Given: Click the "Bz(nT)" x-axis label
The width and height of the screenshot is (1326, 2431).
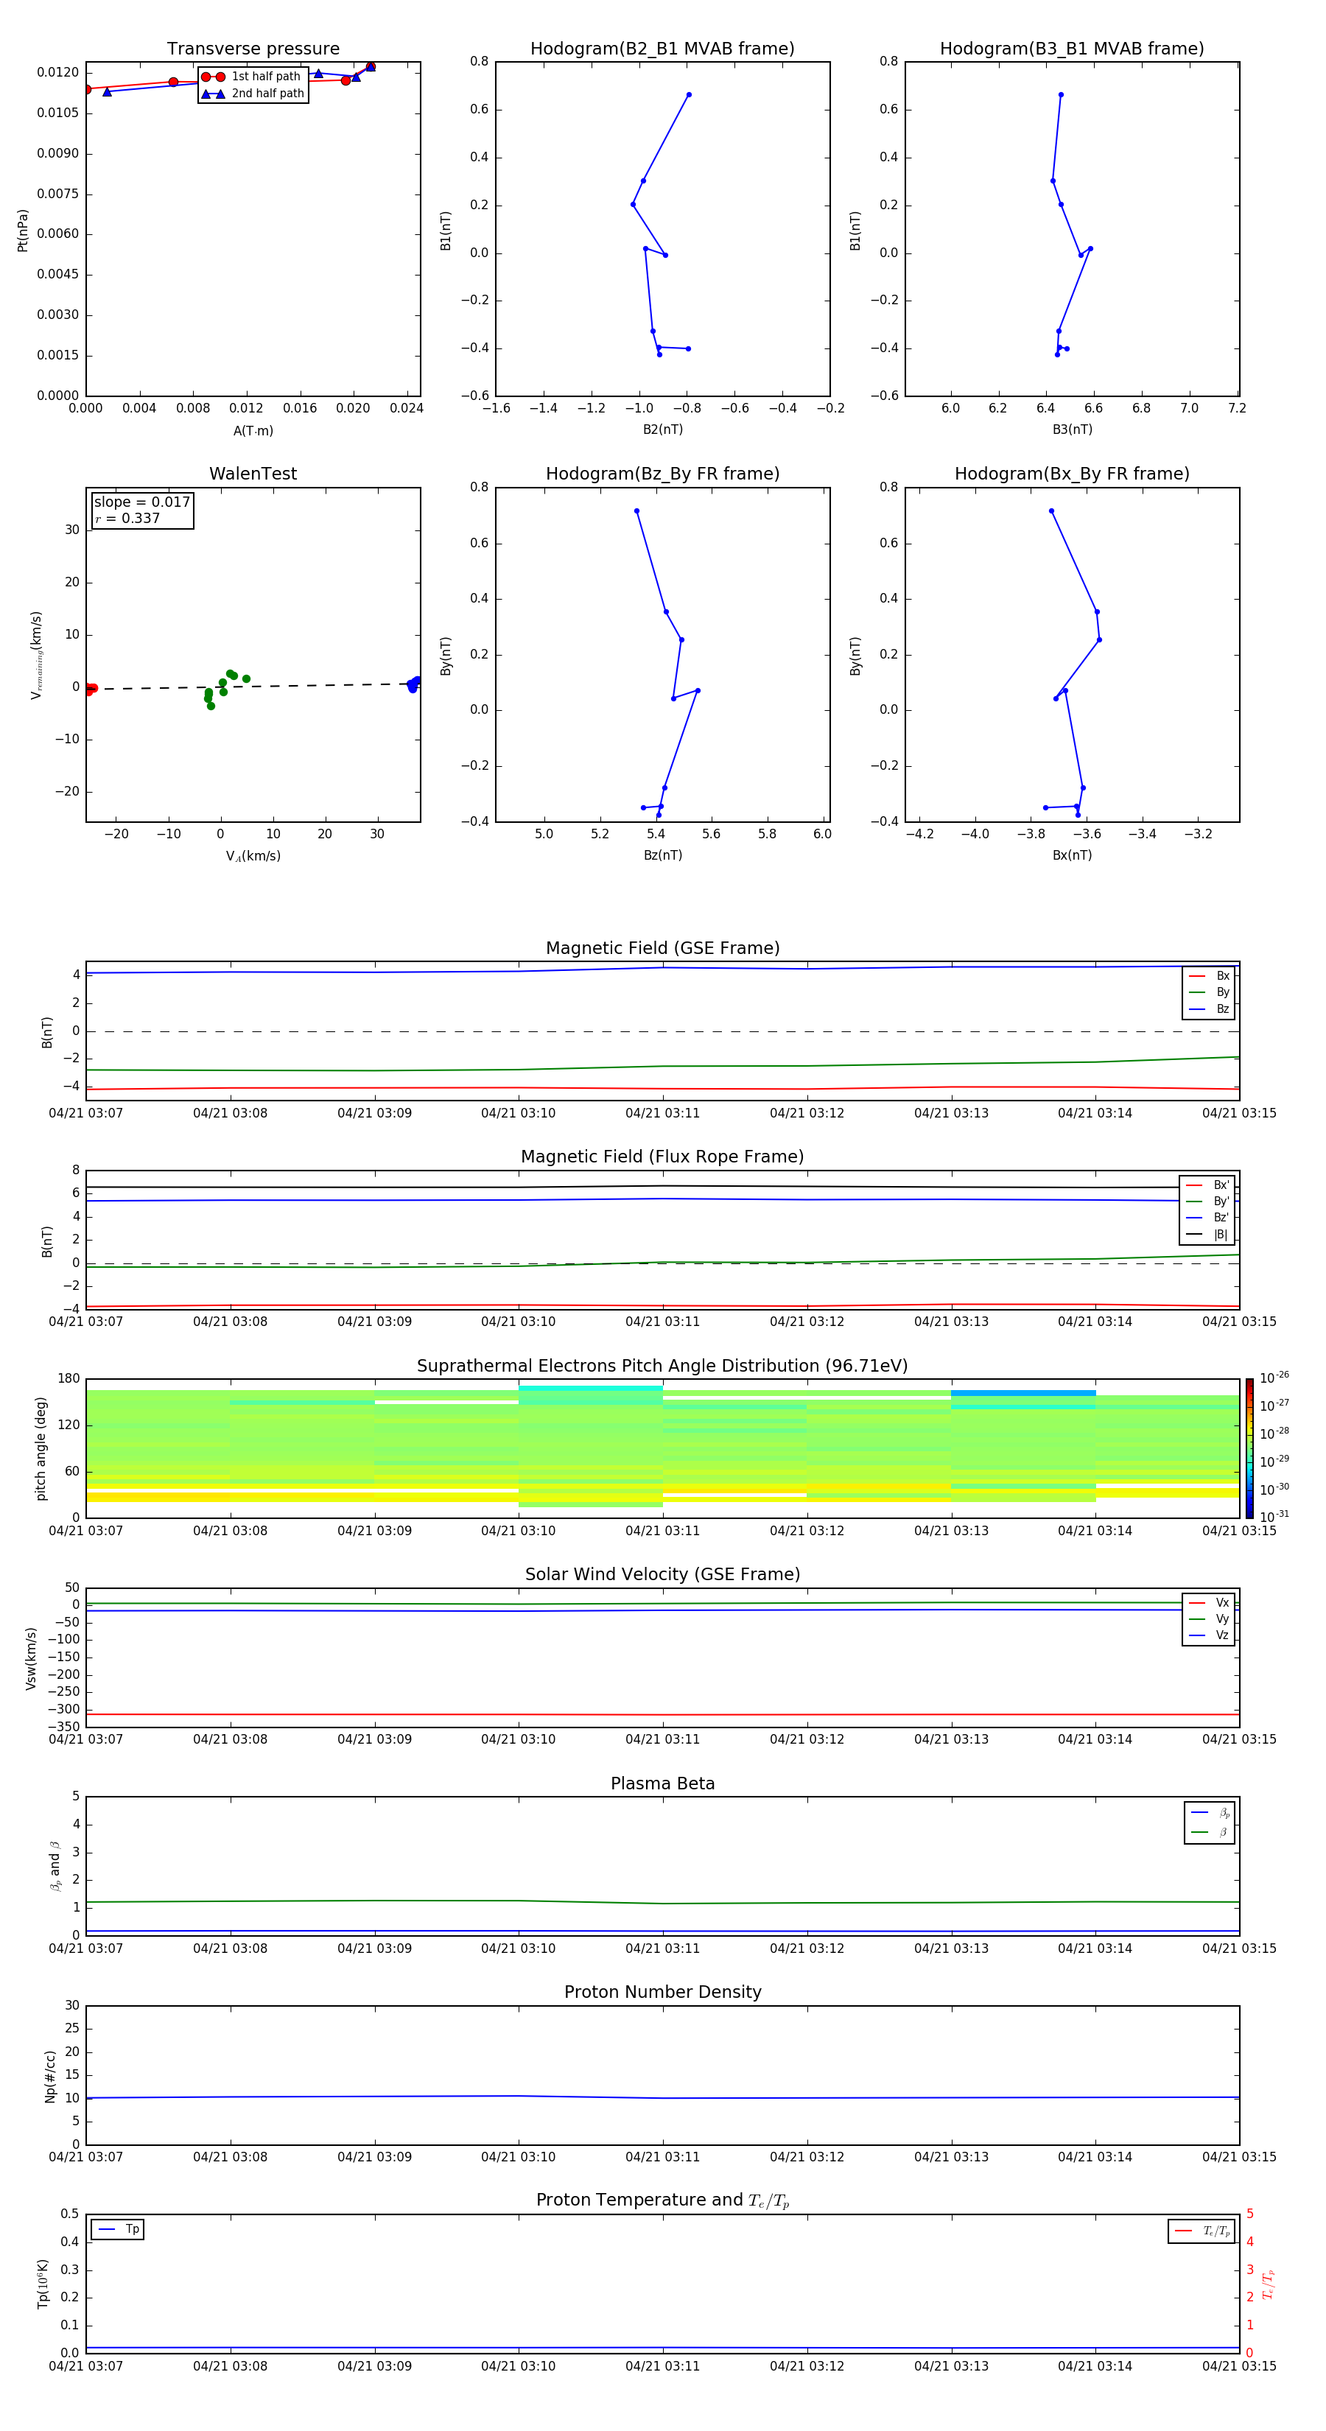Looking at the screenshot, I should (x=662, y=855).
